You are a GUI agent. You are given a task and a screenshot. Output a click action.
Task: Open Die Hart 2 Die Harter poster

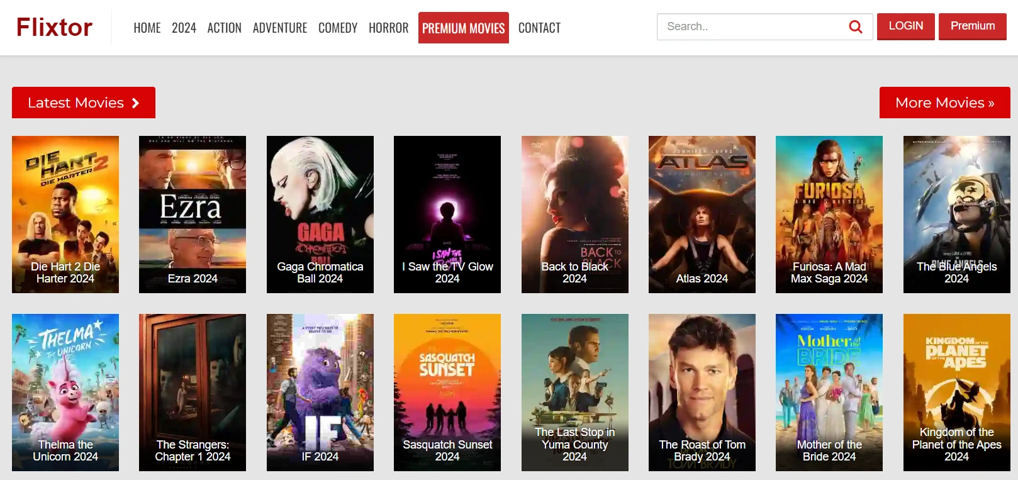pos(65,215)
